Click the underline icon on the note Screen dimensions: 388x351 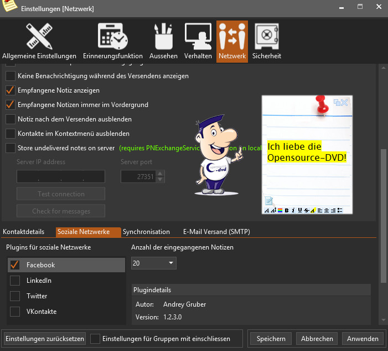tap(299, 210)
